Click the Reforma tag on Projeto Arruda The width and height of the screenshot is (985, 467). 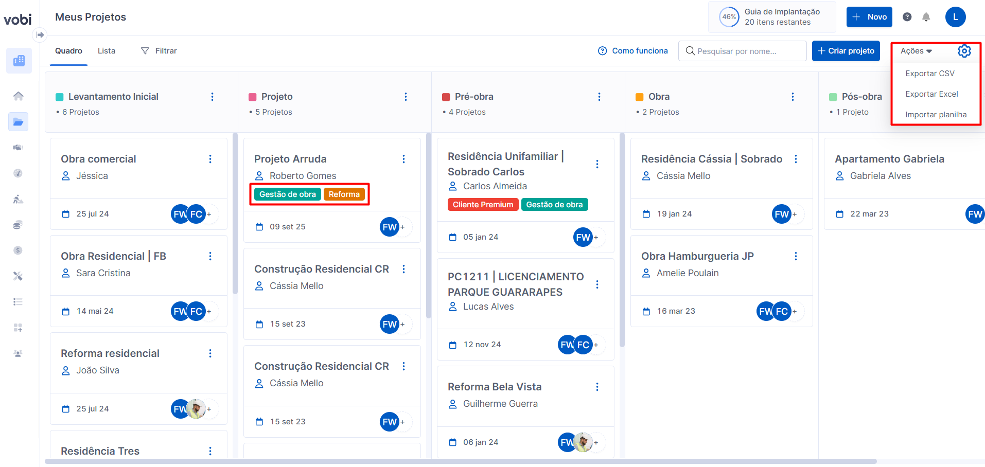tap(344, 194)
